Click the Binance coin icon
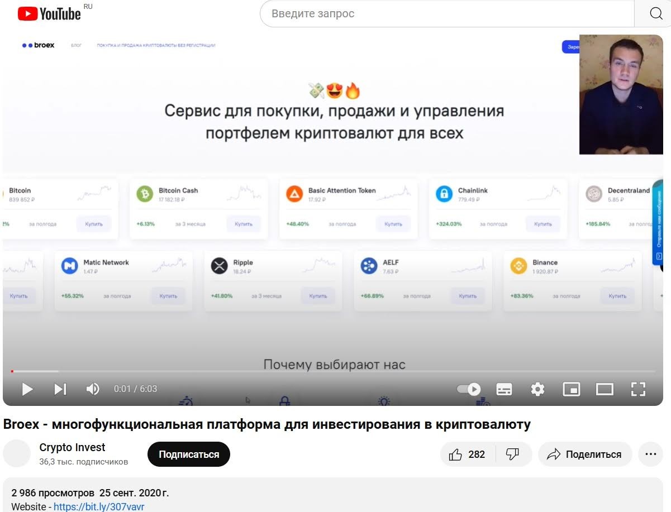Viewport: 671px width, 512px height. pyautogui.click(x=519, y=266)
